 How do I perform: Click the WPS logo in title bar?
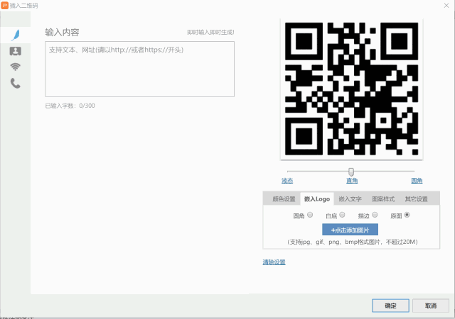pyautogui.click(x=5, y=6)
